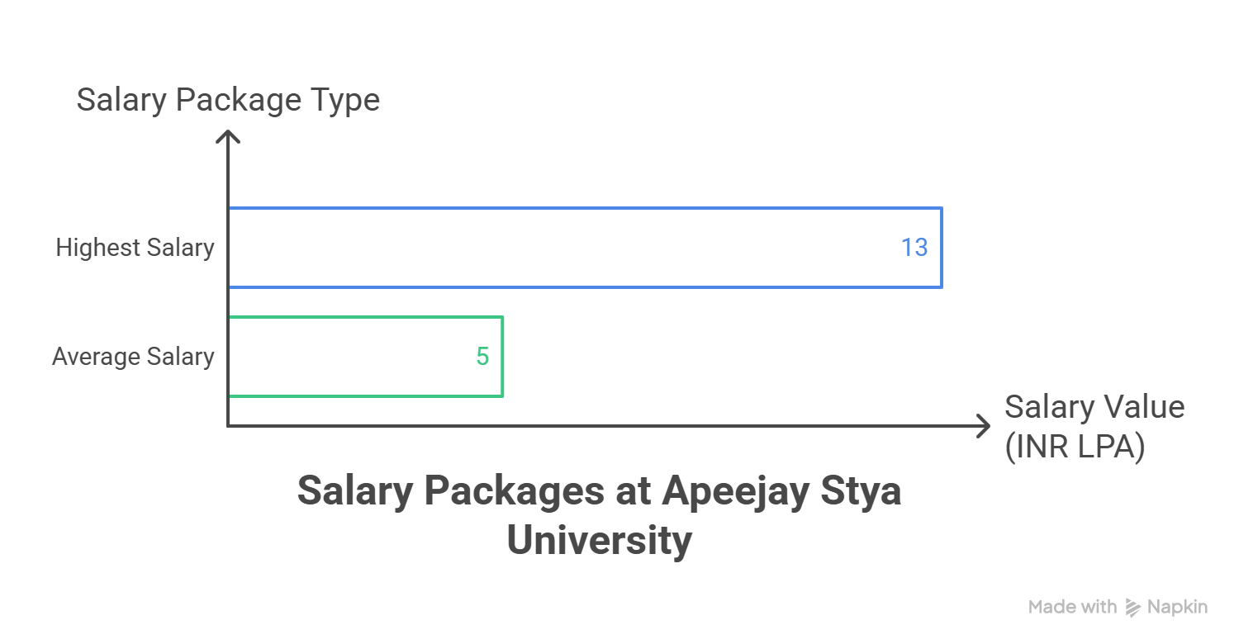Click the "Salary Packages at Apeejay Stya" heading
Image resolution: width=1239 pixels, height=644 pixels.
click(x=599, y=491)
